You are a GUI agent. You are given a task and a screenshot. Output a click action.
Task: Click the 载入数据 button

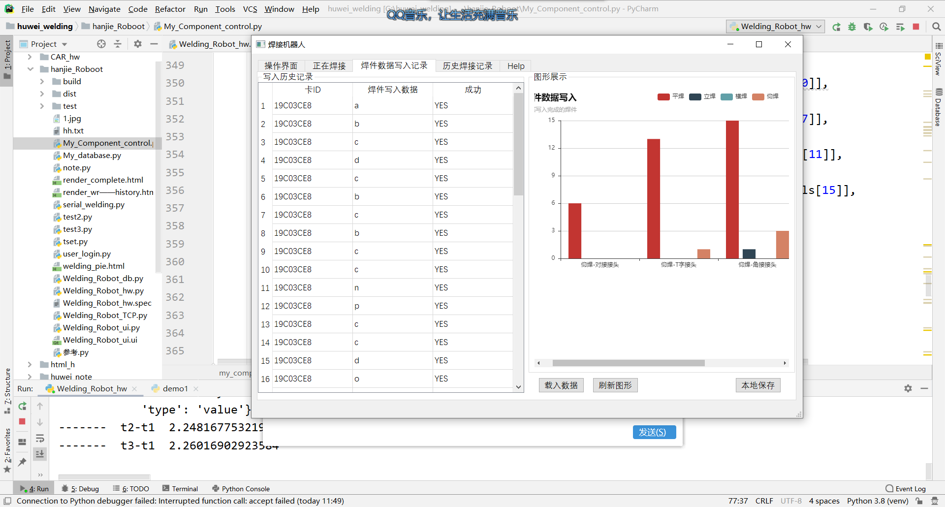(561, 385)
